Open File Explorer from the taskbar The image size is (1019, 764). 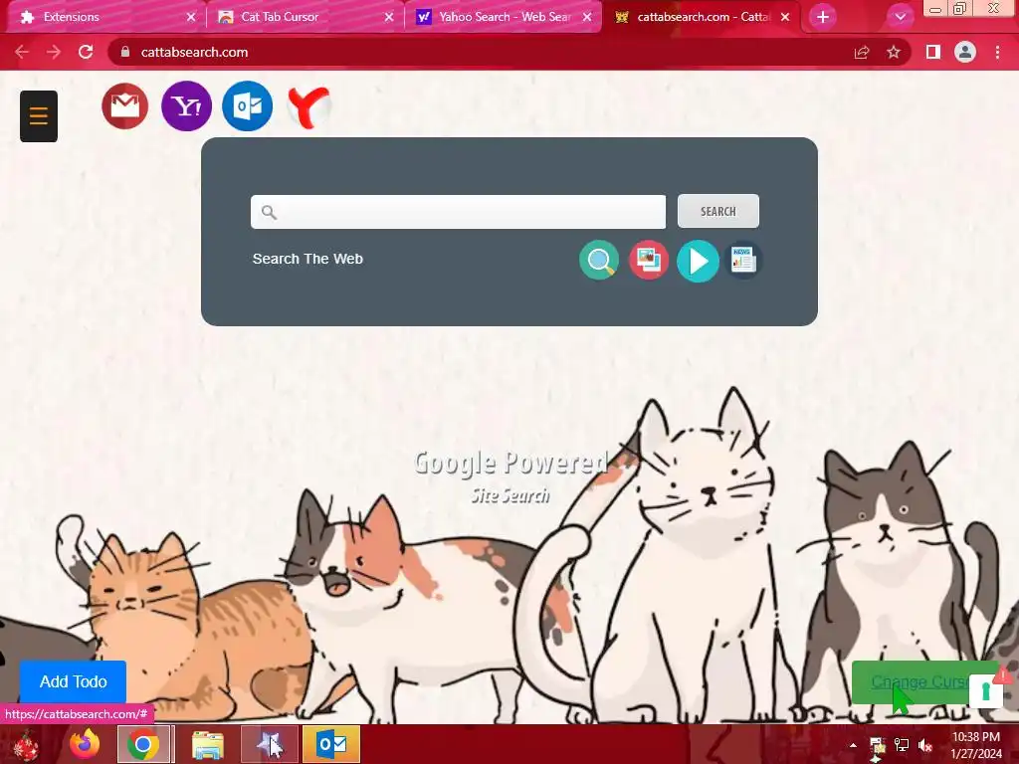coord(208,744)
